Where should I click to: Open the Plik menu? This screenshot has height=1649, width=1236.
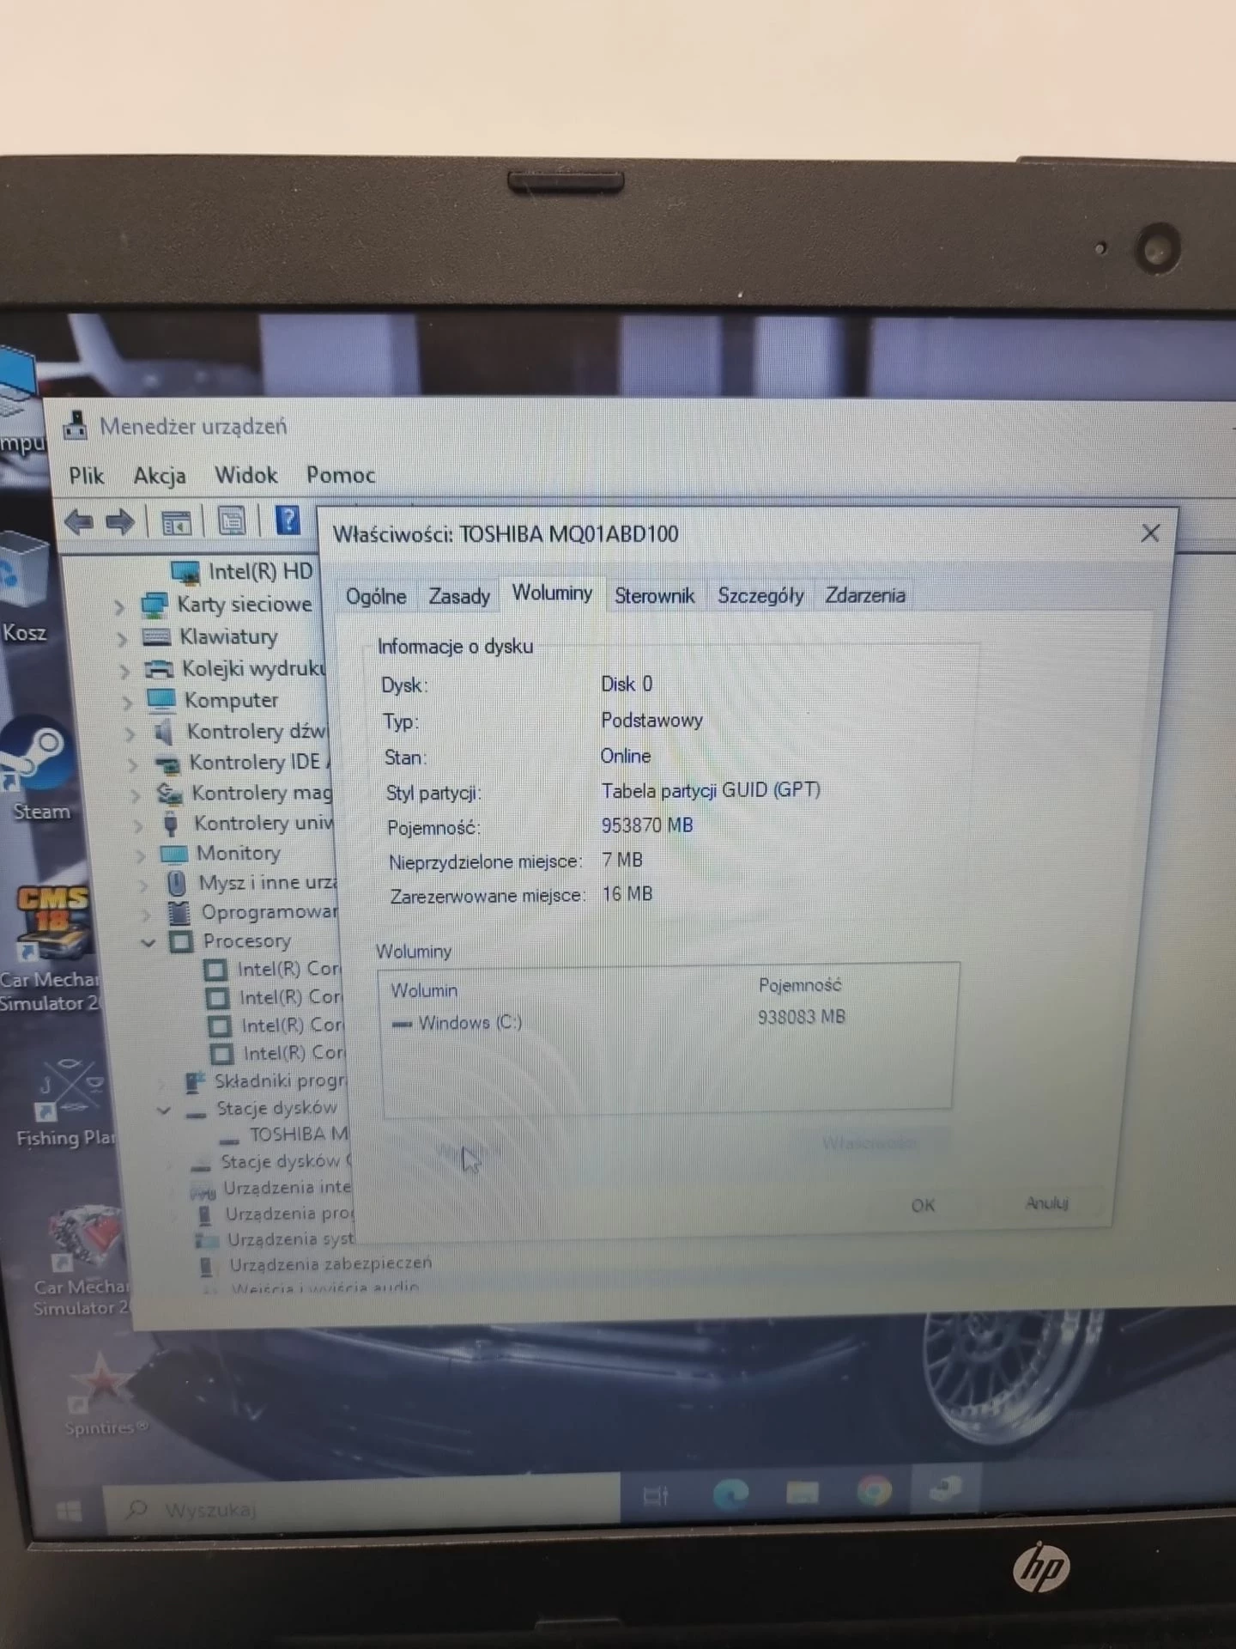click(x=86, y=476)
